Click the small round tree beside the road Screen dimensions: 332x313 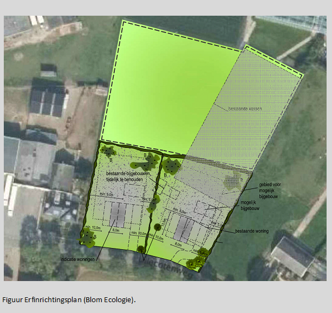tap(141, 250)
